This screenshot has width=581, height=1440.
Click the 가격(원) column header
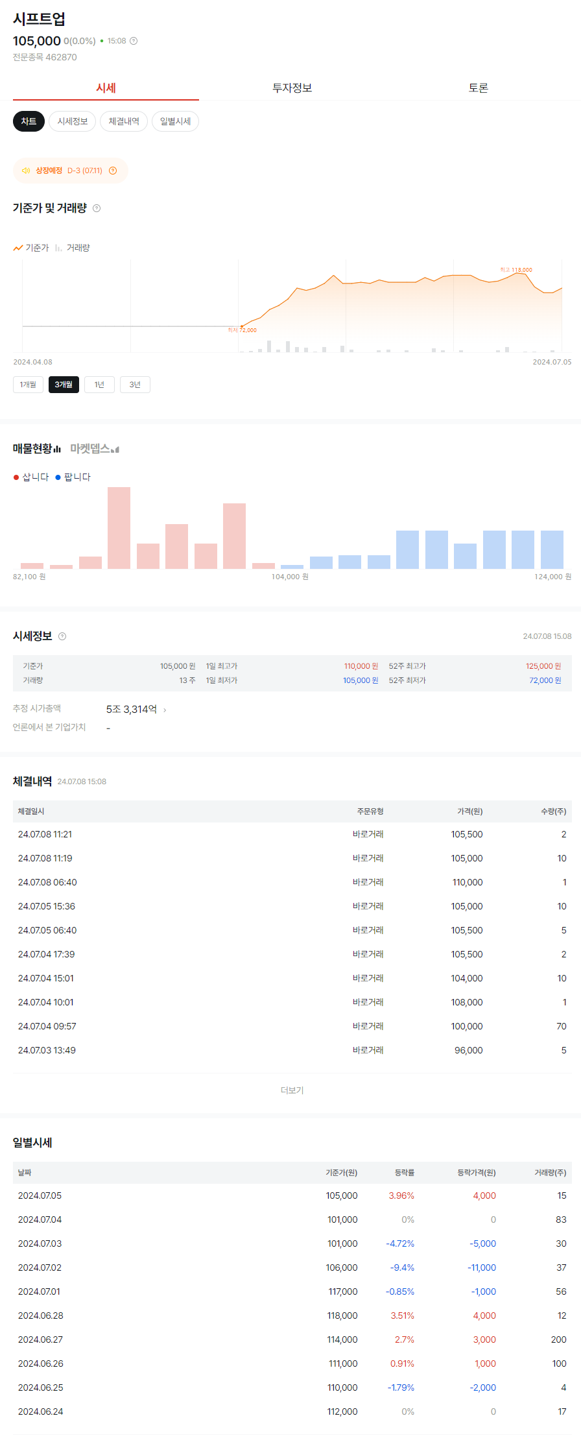[x=470, y=811]
